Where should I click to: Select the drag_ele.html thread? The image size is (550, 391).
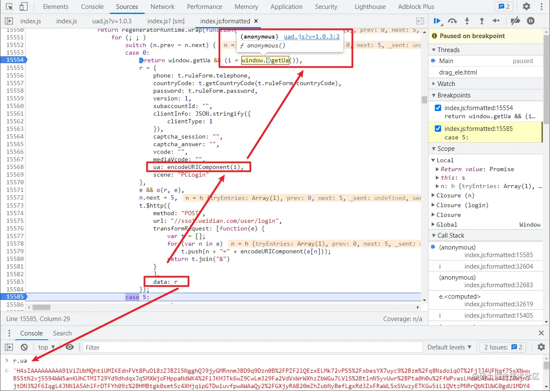[x=486, y=72]
